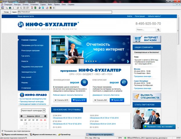Open the Реестры menu

[x=17, y=5]
